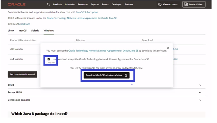Click the Documentation Download button

coord(22,74)
